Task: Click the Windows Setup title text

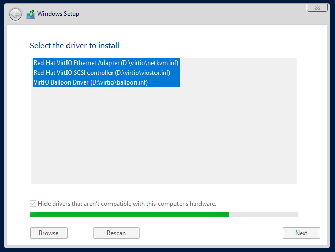Action: [x=58, y=14]
